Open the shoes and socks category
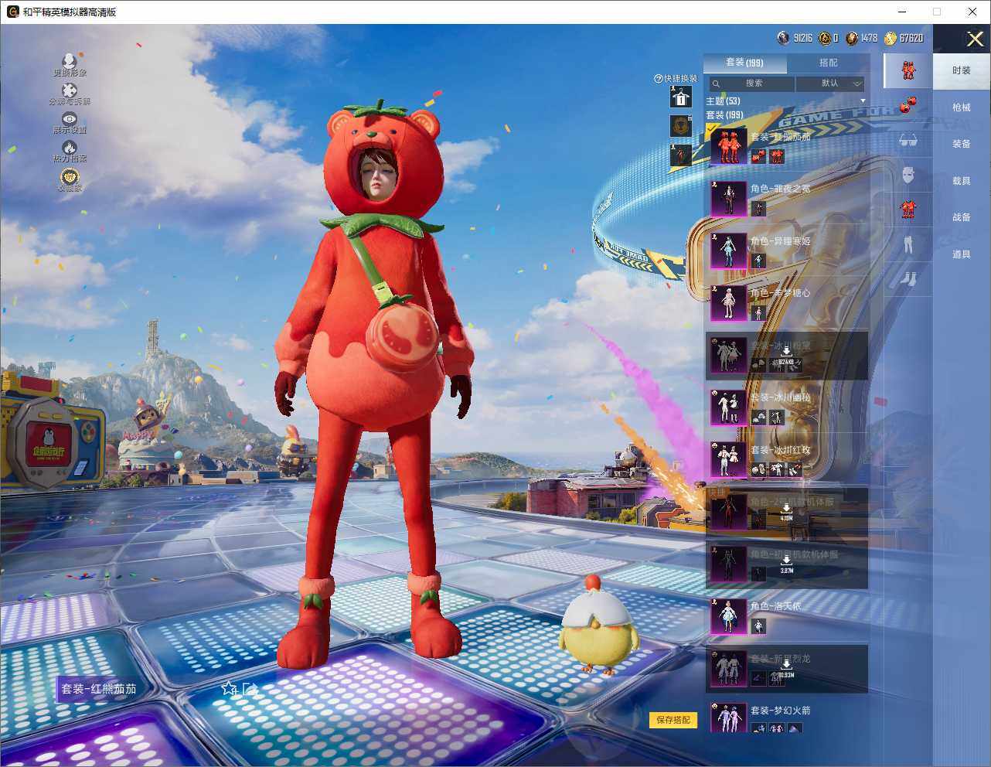This screenshot has height=767, width=991. pos(908,278)
